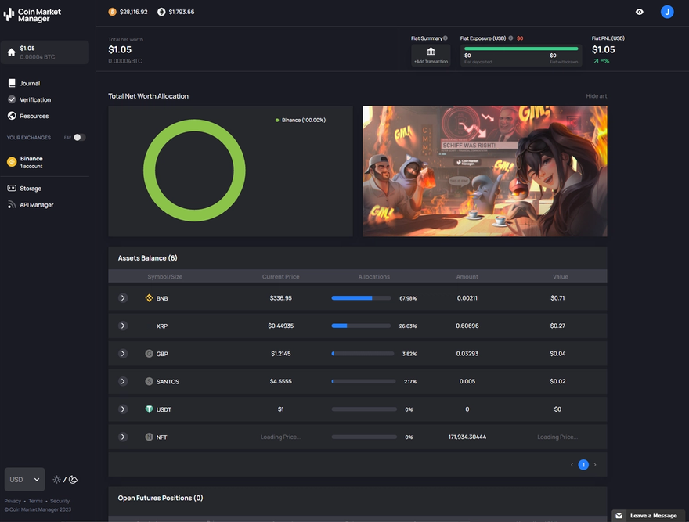Click the SANTOS coin icon
Screen dimensions: 689x522
point(149,381)
